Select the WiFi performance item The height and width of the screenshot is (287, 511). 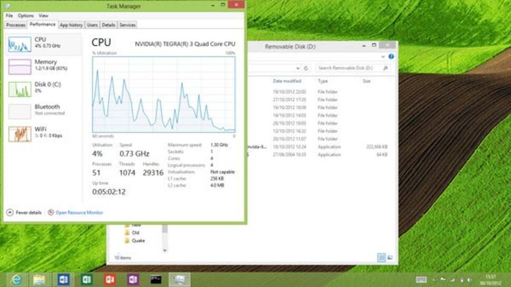43,134
